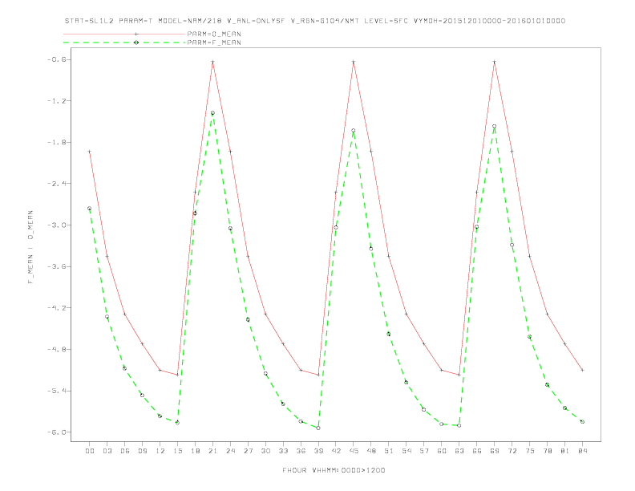The height and width of the screenshot is (491, 635).
Task: Click x-axis tick label 33
Action: [x=283, y=451]
